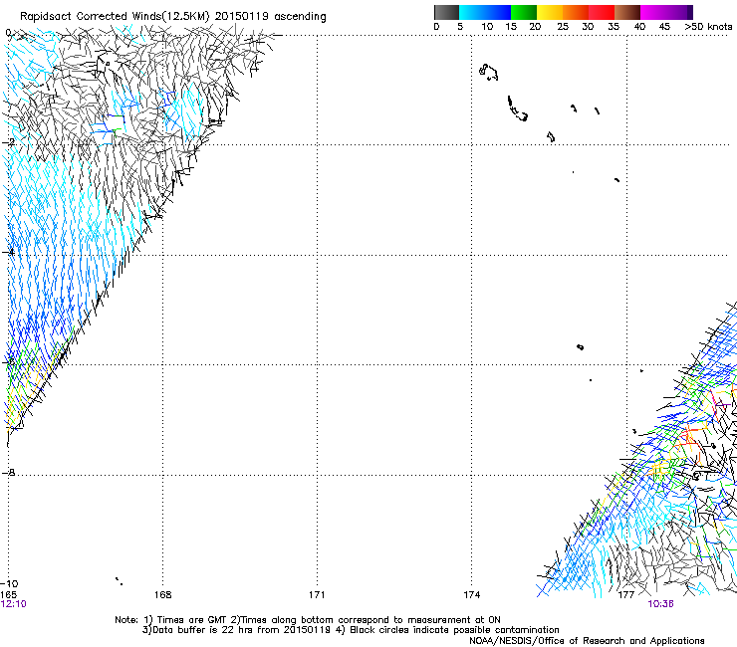Image resolution: width=737 pixels, height=647 pixels.
Task: Select the green 15-20 knots color segment
Action: 524,12
